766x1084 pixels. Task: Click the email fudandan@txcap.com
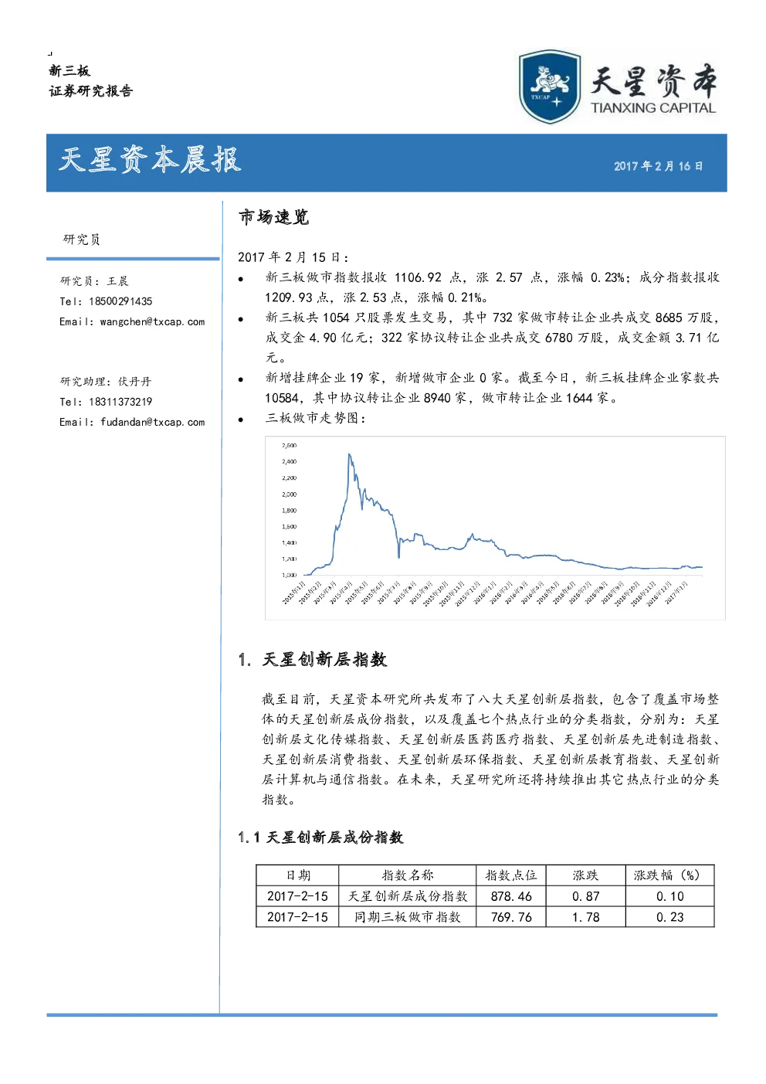pos(152,422)
